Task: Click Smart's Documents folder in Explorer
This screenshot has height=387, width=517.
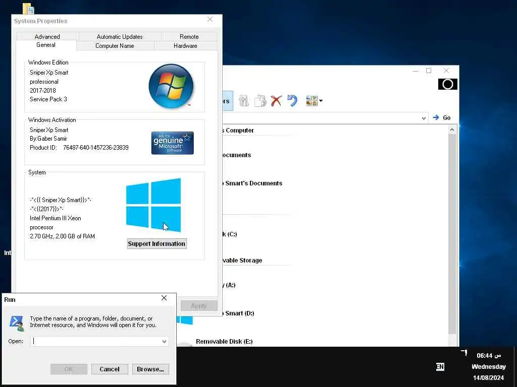Action: pyautogui.click(x=252, y=183)
